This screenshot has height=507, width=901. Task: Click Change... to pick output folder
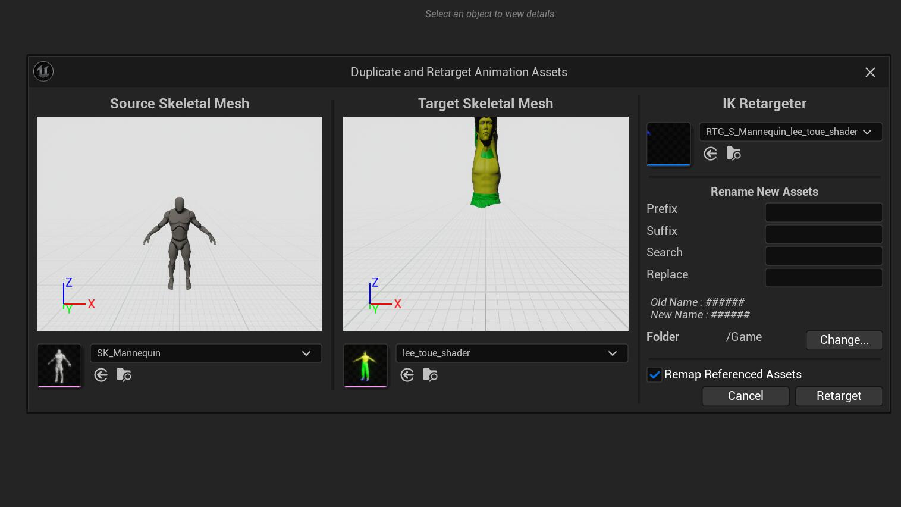pos(845,340)
